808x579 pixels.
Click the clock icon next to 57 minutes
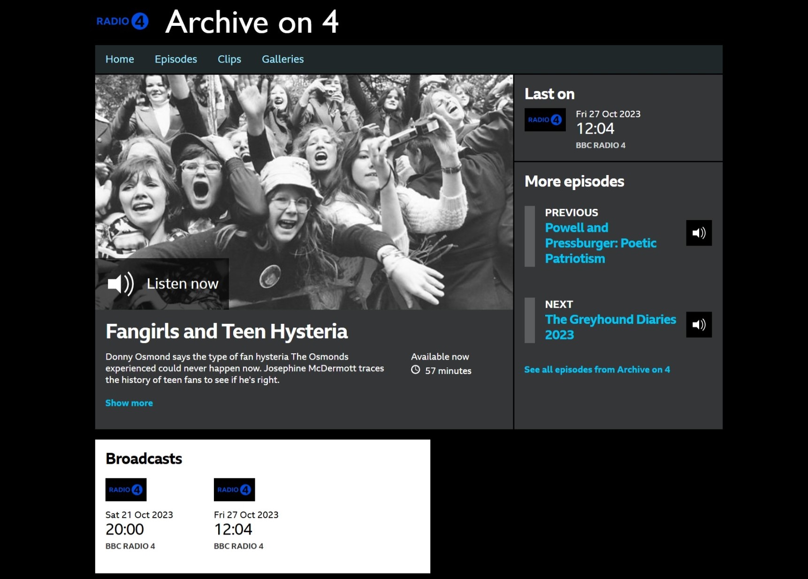pos(415,370)
